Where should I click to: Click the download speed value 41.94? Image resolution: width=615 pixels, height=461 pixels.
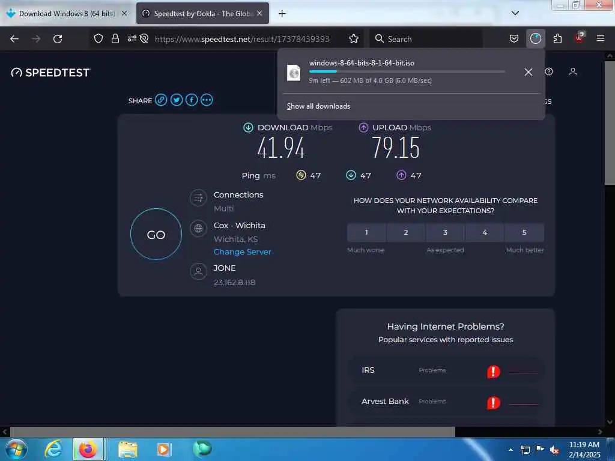pos(281,148)
